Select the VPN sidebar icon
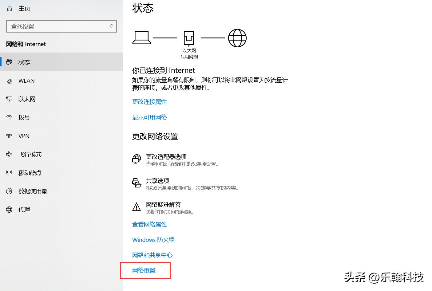The height and width of the screenshot is (291, 432). pyautogui.click(x=9, y=136)
